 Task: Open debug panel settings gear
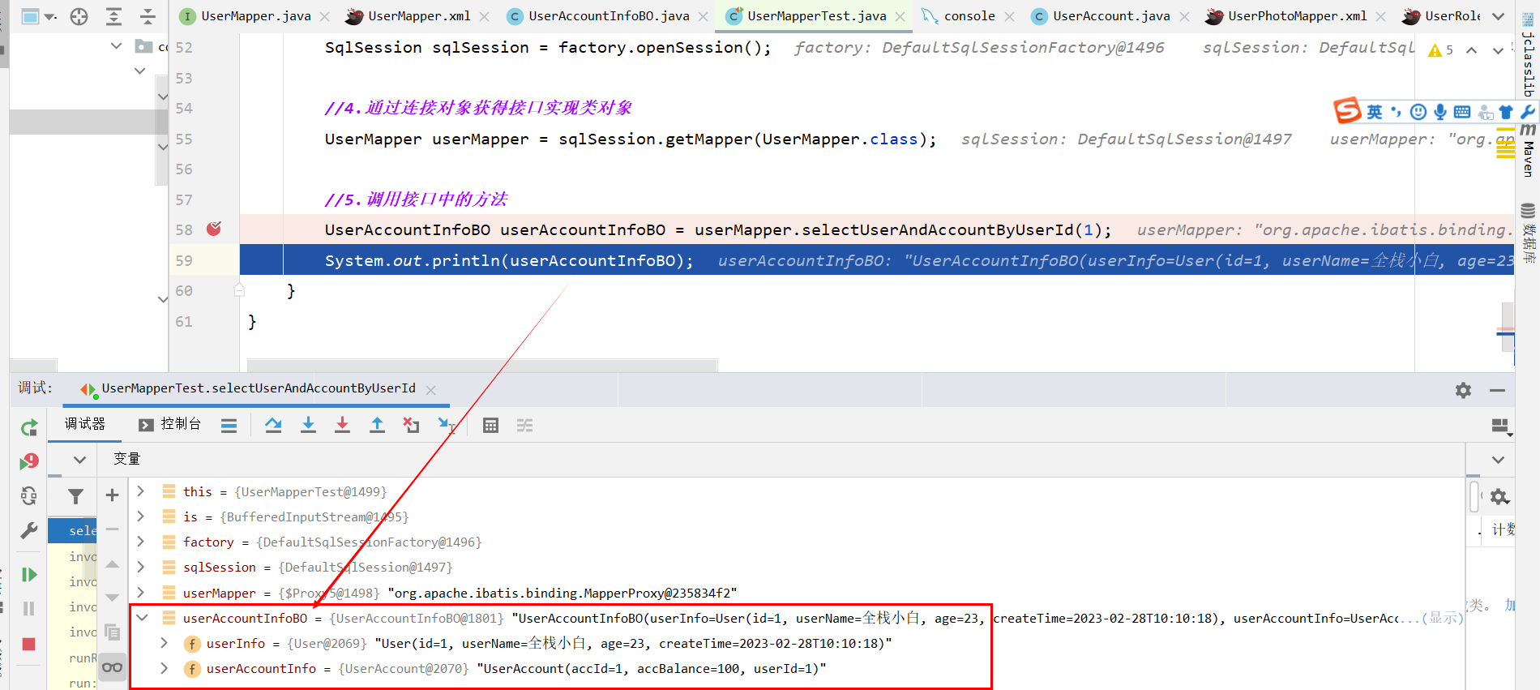(x=1463, y=390)
